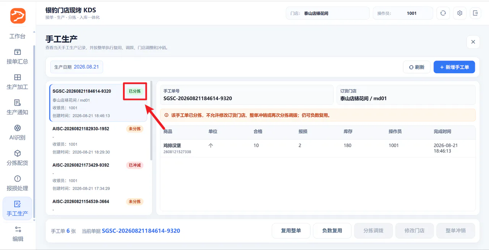Click the disabled 整单冲销 button
The width and height of the screenshot is (489, 250).
click(456, 231)
